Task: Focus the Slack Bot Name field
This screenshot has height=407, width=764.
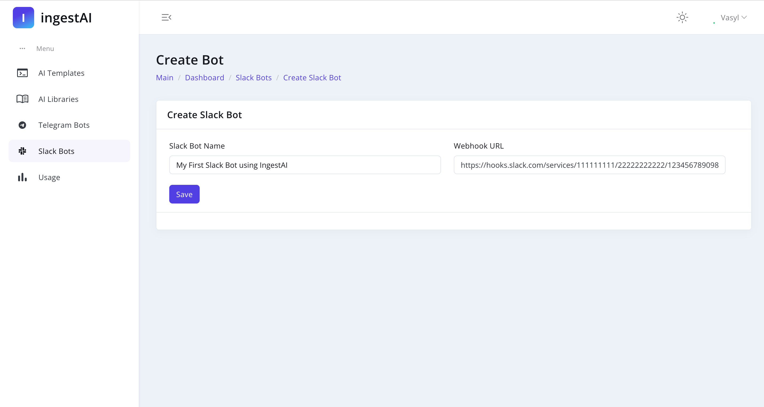Action: click(305, 165)
